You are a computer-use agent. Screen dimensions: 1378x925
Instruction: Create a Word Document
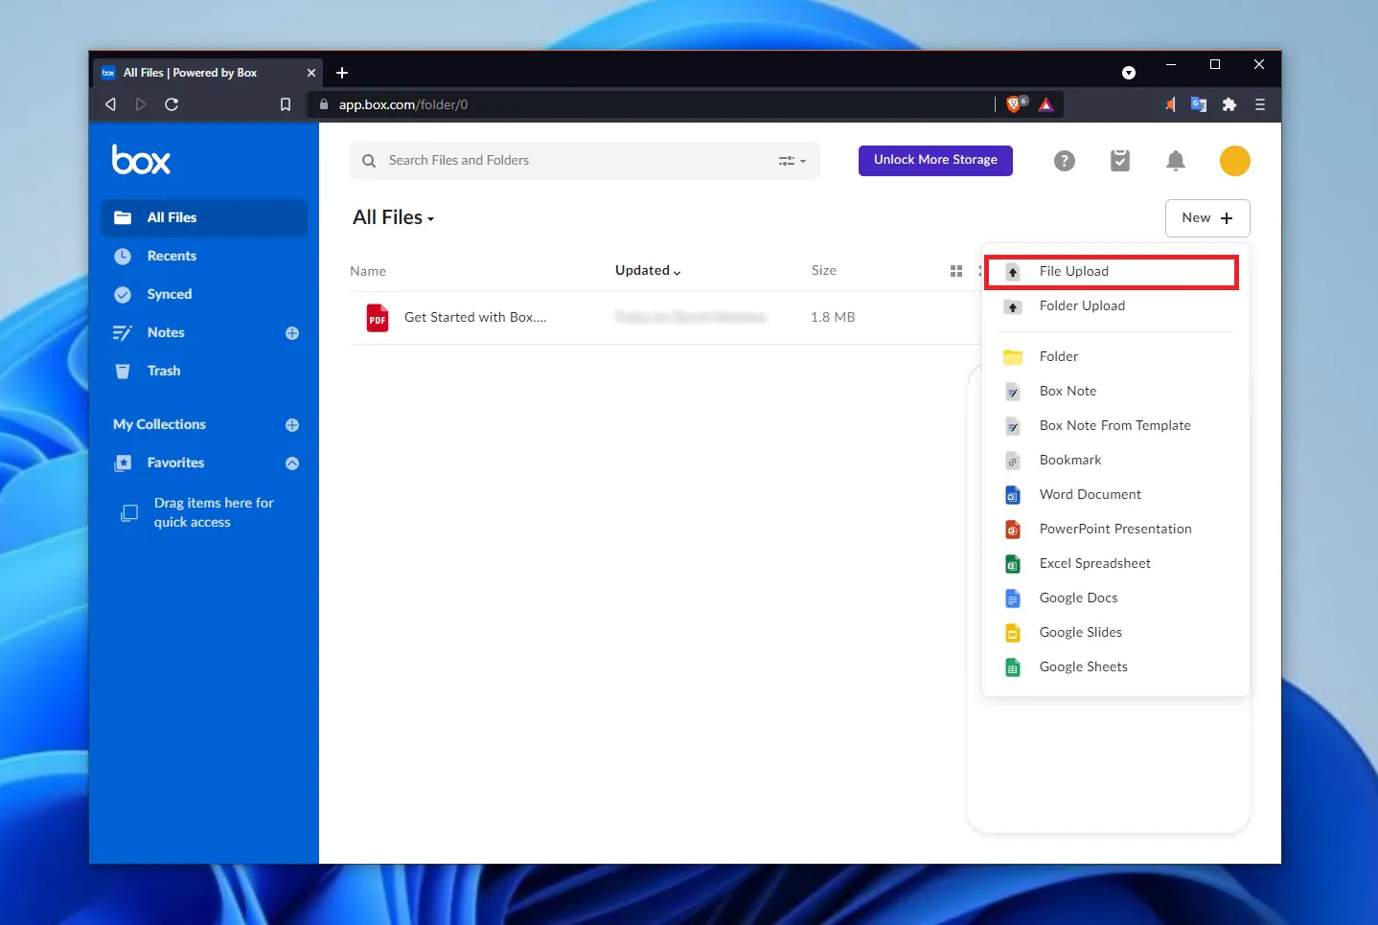click(1115, 495)
